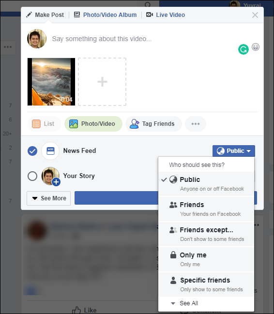Close the post composer dialog

click(x=255, y=15)
